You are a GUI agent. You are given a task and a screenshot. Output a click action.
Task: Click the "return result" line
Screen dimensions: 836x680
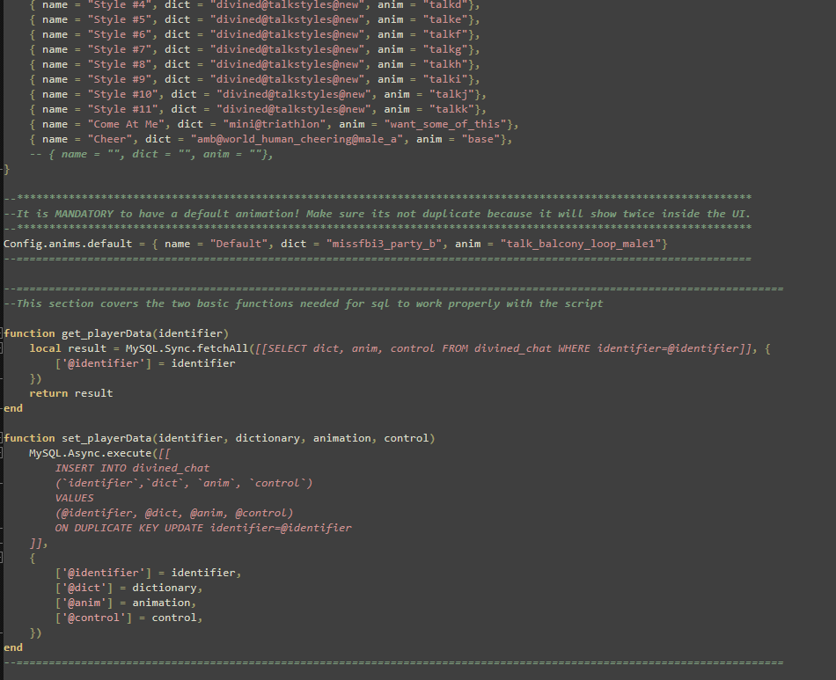pos(71,393)
